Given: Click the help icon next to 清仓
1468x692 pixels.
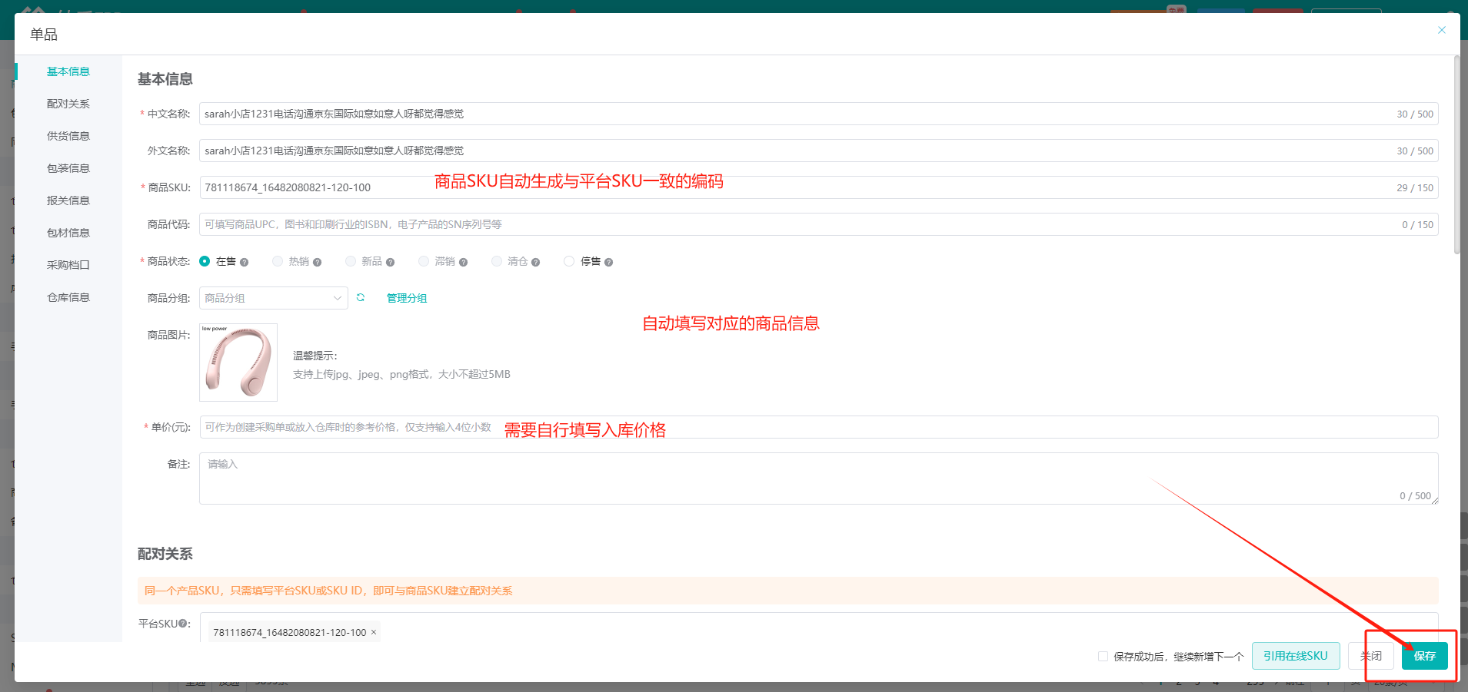Looking at the screenshot, I should 535,262.
